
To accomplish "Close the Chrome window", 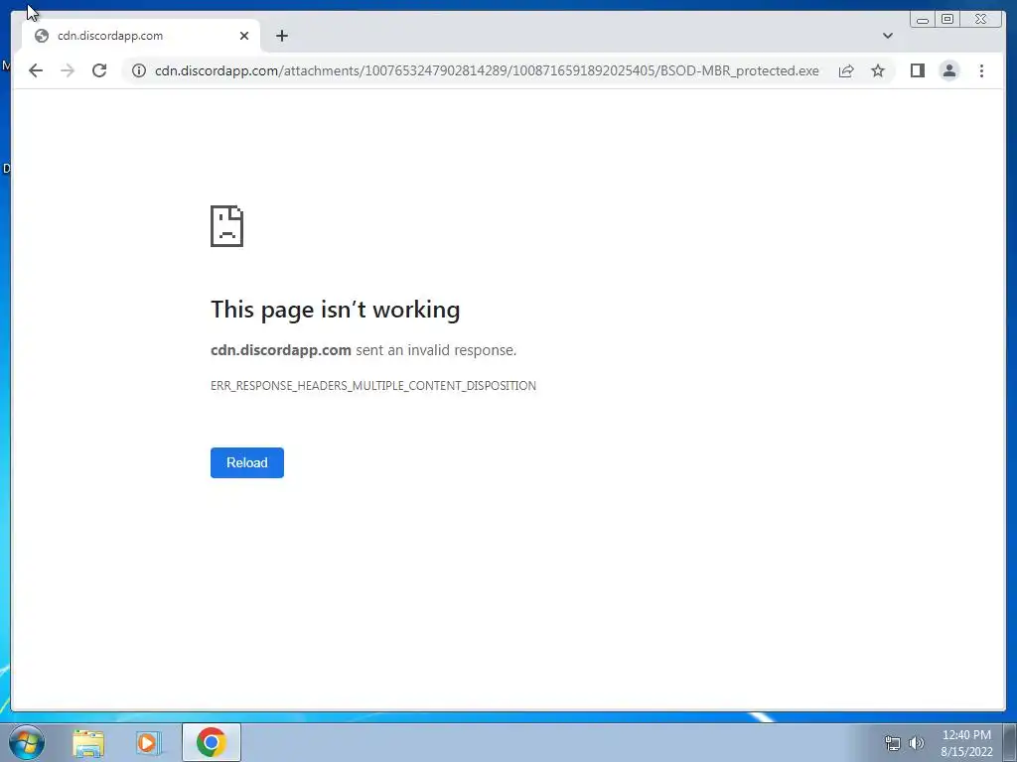I will (x=981, y=20).
